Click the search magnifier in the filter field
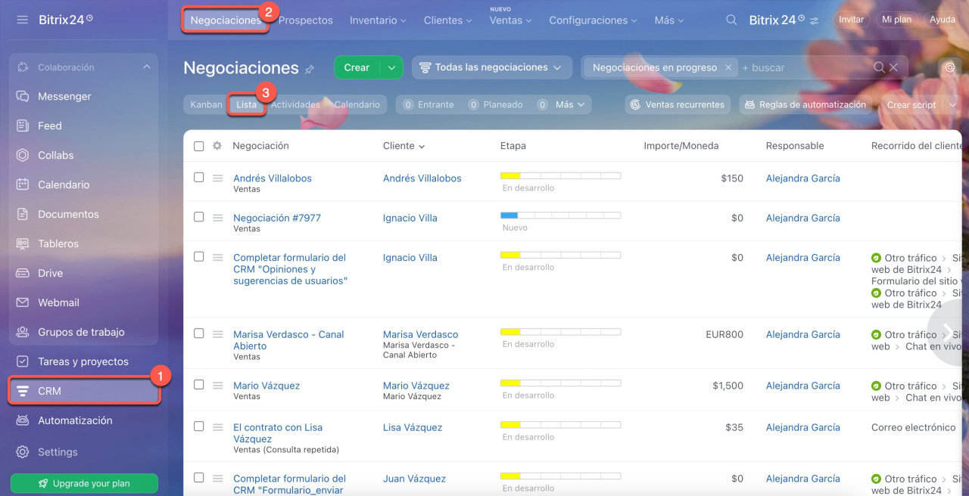 tap(879, 67)
